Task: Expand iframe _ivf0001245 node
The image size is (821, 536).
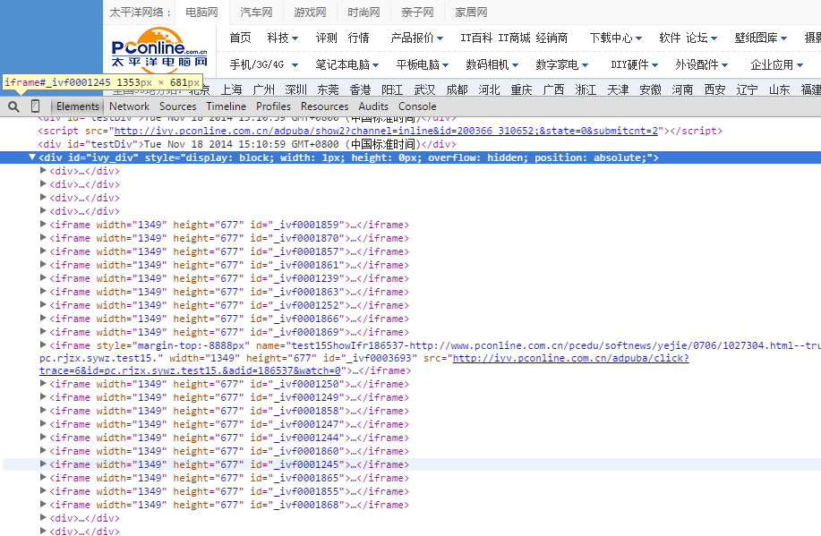Action: 44,464
